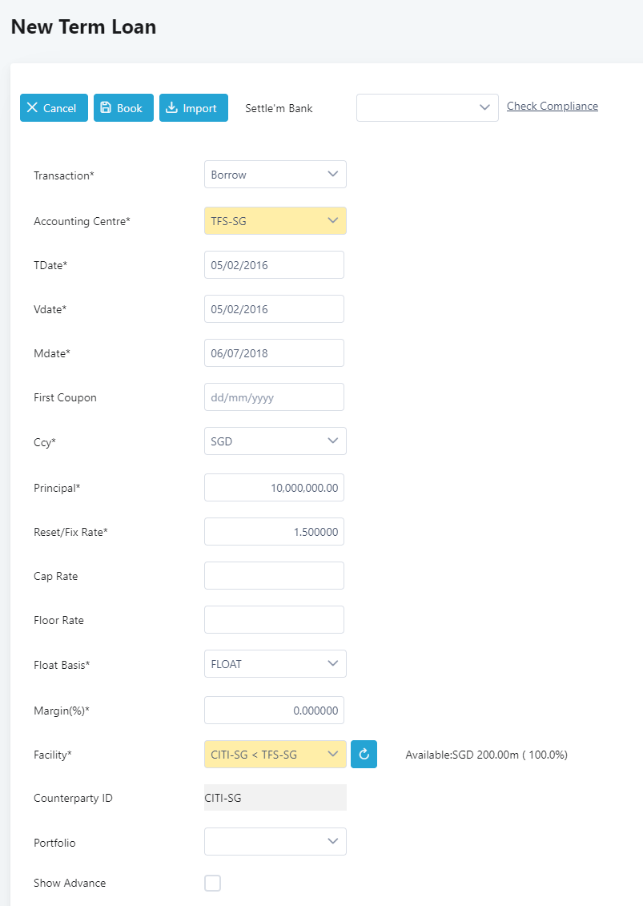Focus the Mdate date field
The width and height of the screenshot is (643, 906).
click(x=274, y=353)
